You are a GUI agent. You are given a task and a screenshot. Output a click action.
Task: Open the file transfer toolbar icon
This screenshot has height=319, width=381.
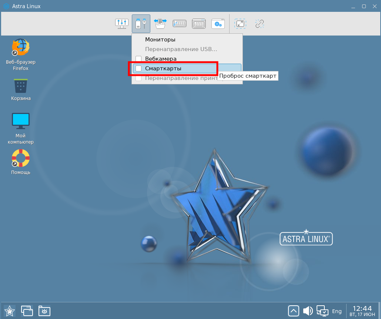pyautogui.click(x=160, y=24)
